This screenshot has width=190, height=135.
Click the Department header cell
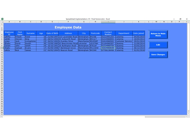point(124,33)
